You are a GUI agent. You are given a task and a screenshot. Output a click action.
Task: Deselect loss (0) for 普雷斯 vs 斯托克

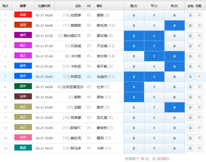pos(174,26)
